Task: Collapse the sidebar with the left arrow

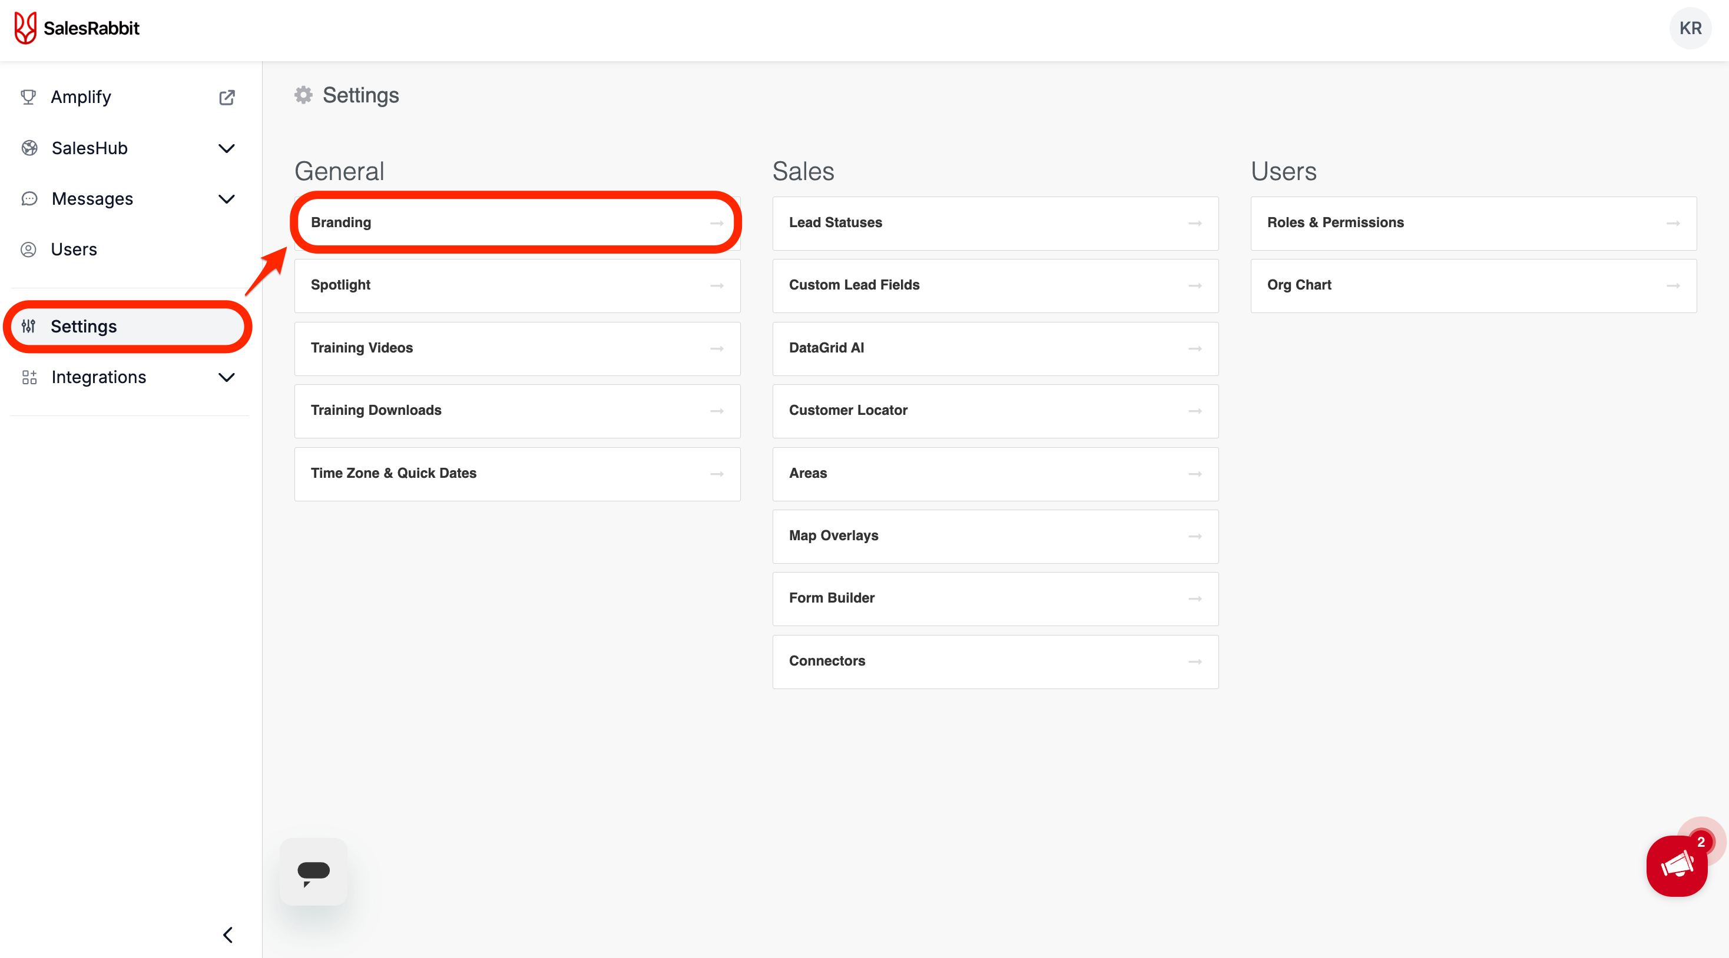Action: coord(228,934)
